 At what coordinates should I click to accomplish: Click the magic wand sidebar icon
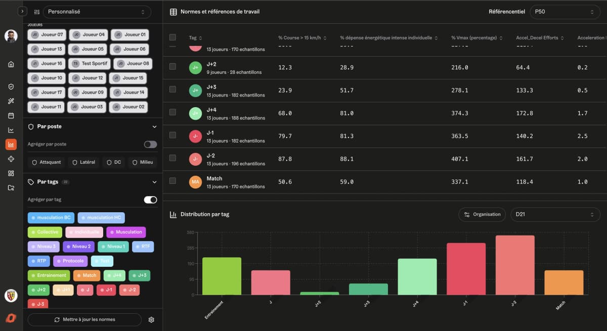(x=11, y=101)
